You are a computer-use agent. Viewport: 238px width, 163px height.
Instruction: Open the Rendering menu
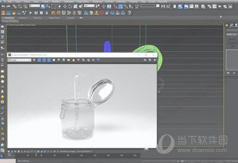coord(98,2)
